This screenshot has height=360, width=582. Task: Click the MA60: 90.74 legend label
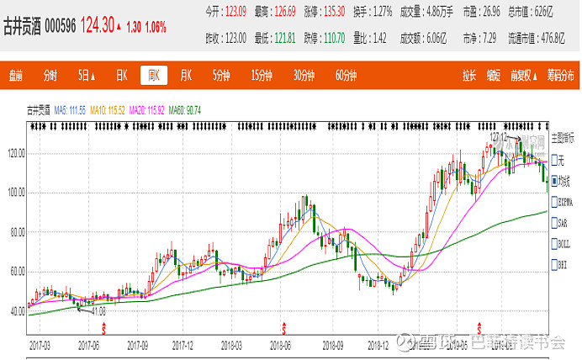click(x=184, y=110)
